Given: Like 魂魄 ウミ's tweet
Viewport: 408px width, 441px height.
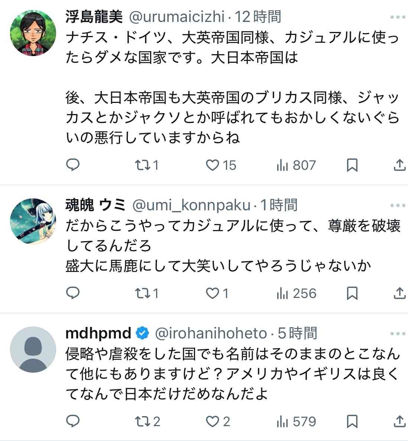Looking at the screenshot, I should (213, 294).
